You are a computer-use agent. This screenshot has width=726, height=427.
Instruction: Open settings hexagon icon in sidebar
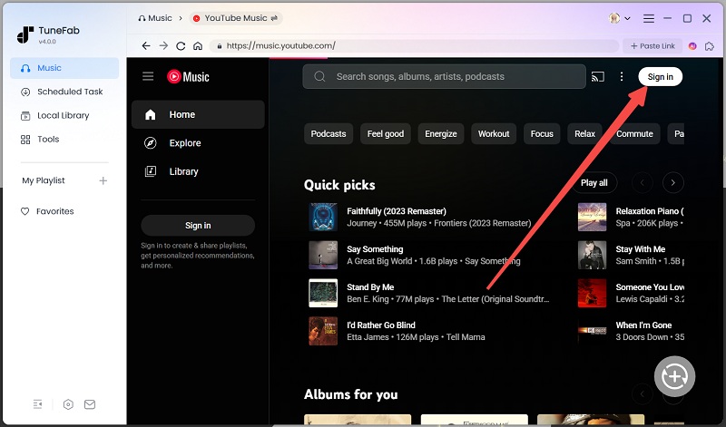(69, 404)
